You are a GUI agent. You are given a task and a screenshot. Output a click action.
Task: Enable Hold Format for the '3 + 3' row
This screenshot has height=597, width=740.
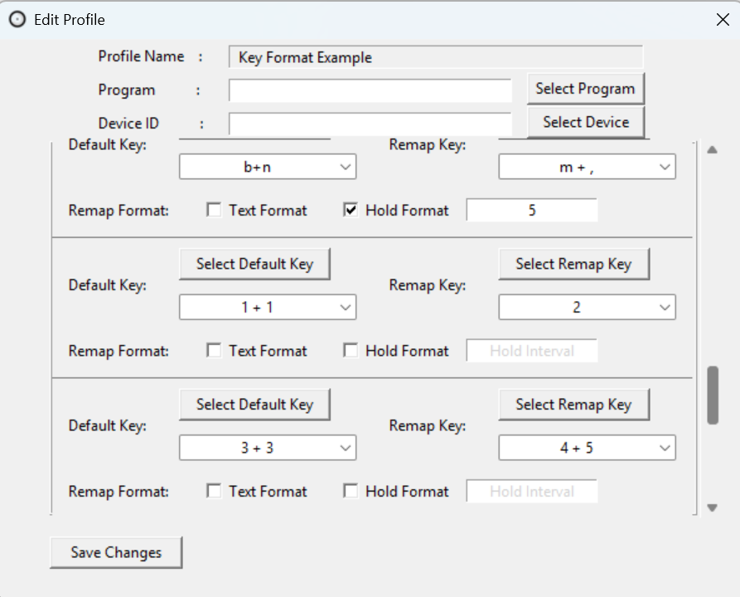pos(351,491)
